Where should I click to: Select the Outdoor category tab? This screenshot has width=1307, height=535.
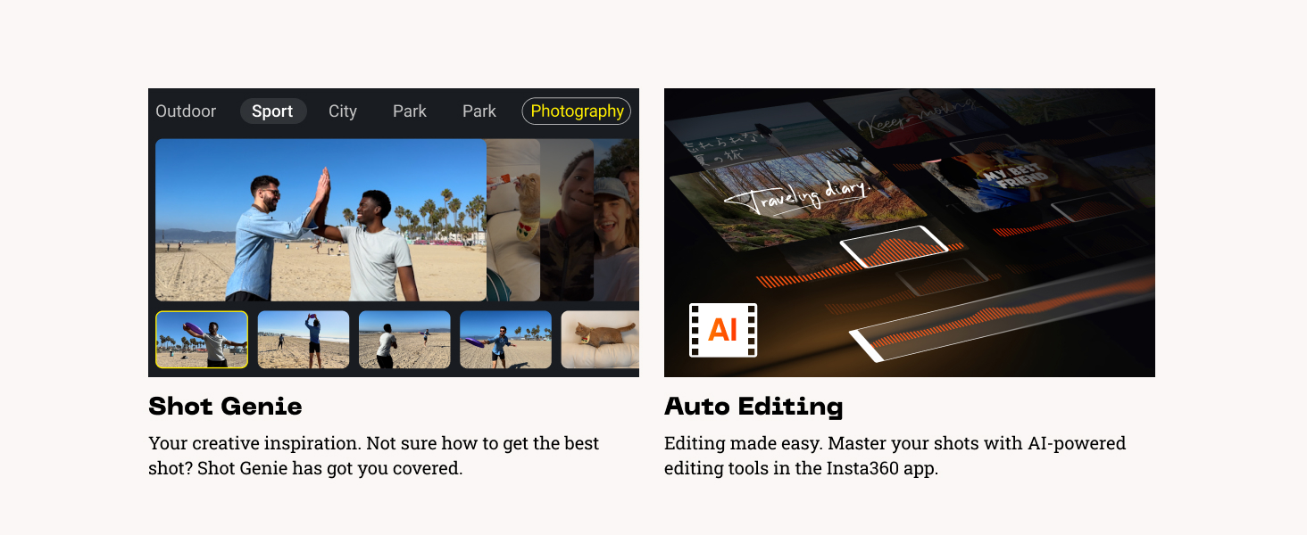tap(186, 111)
